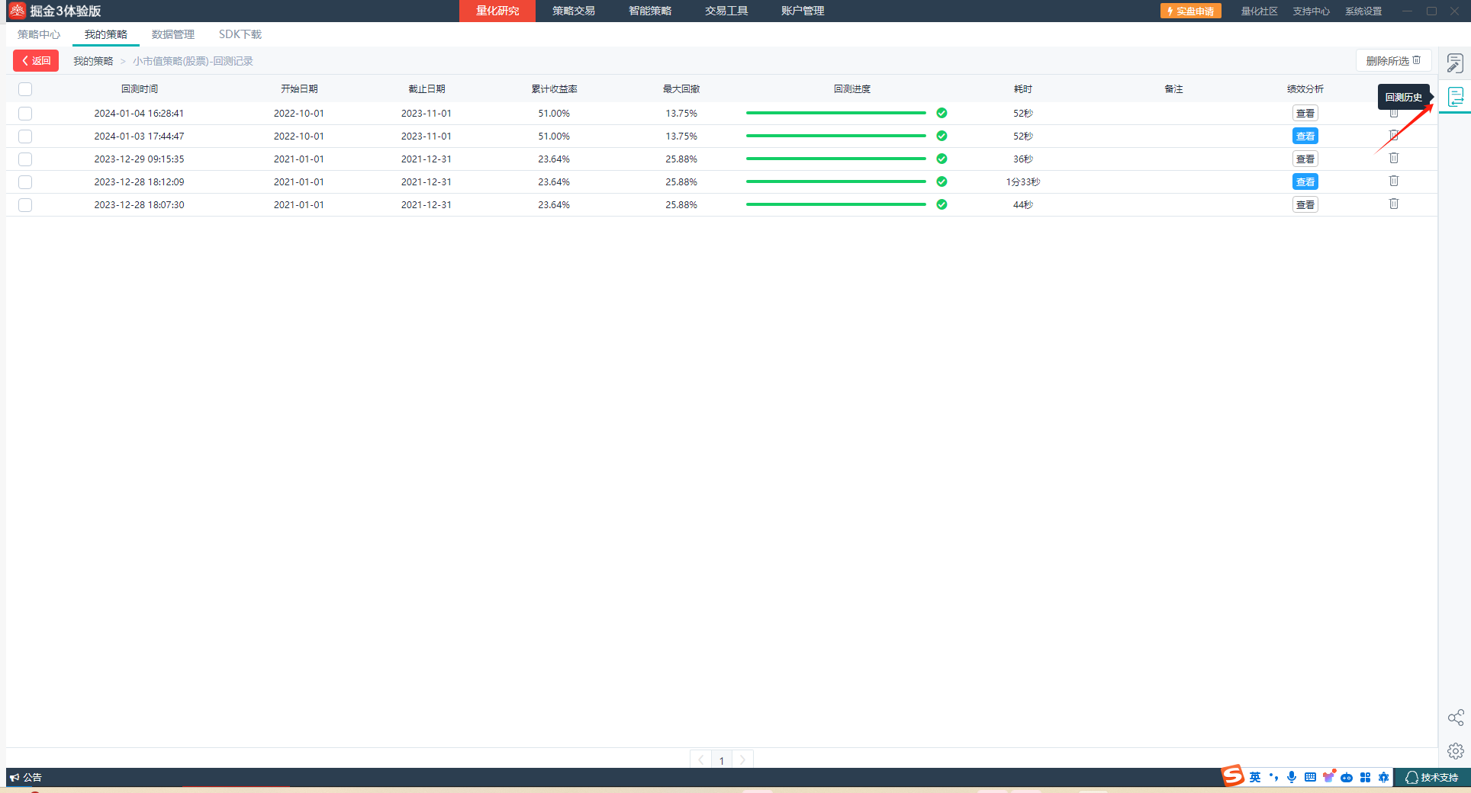This screenshot has width=1471, height=793.
Task: Switch to the 策略交易 top menu
Action: coord(573,11)
